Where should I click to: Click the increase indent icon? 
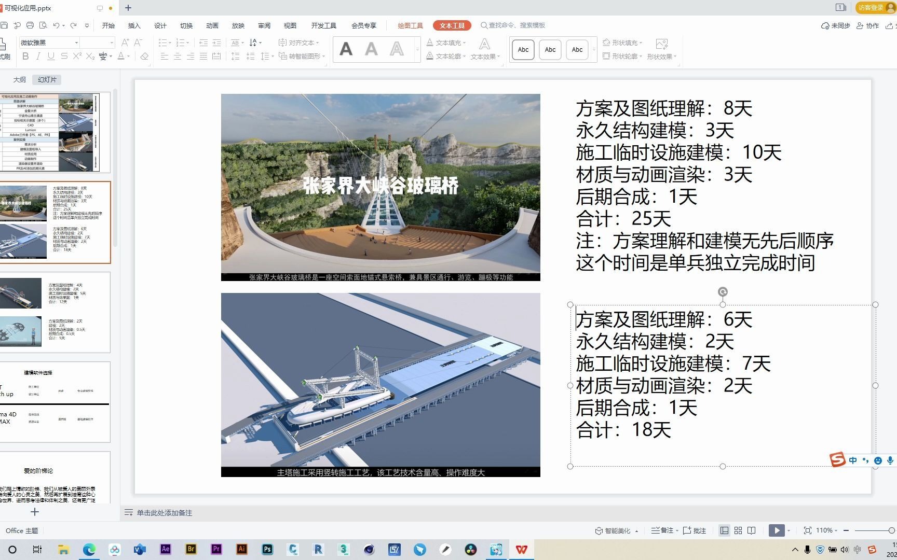point(216,43)
